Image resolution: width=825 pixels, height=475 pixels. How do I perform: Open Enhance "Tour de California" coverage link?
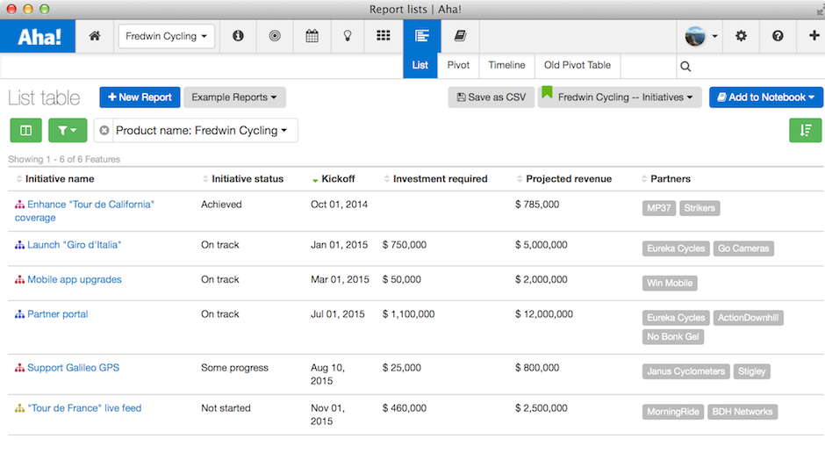(x=84, y=212)
